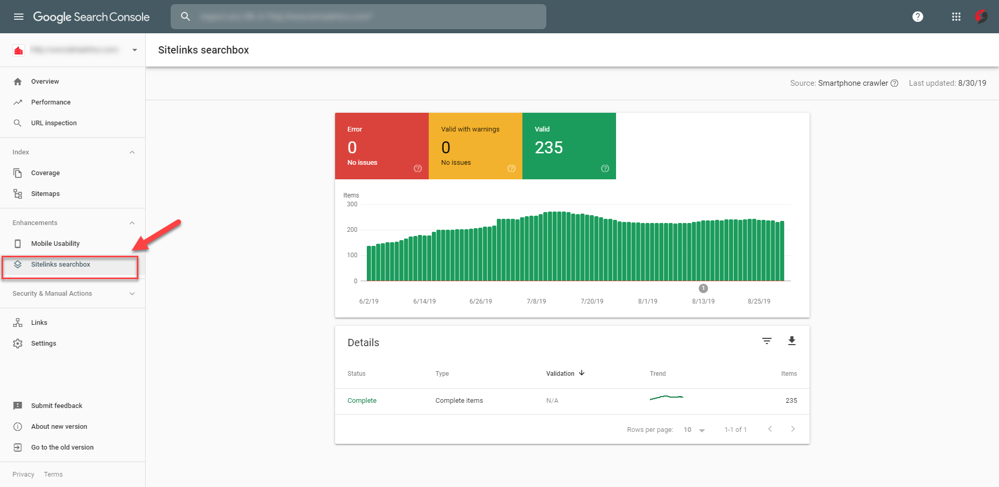Open Go to the old version
This screenshot has width=999, height=487.
click(62, 447)
